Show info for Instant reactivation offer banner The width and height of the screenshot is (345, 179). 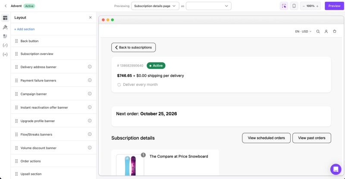[x=90, y=107]
